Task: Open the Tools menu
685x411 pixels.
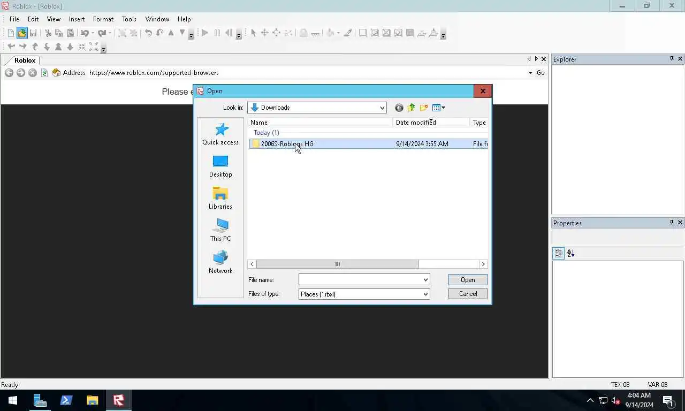Action: tap(129, 19)
